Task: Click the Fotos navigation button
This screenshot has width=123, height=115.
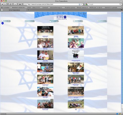Action: (5, 21)
